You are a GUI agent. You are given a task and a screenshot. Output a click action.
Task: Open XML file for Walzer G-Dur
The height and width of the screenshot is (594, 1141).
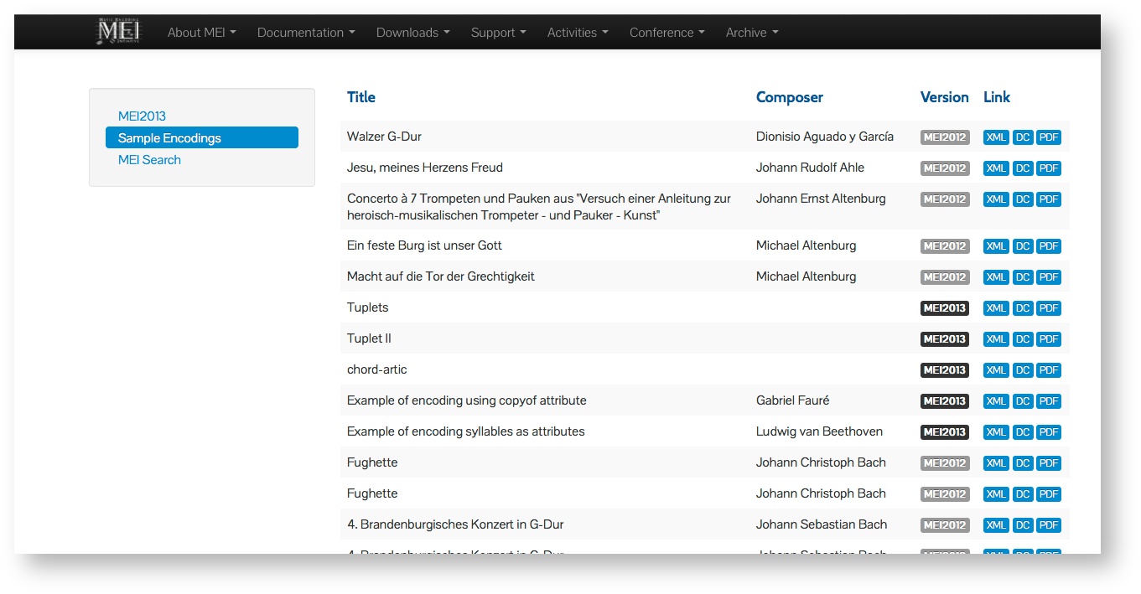[996, 137]
